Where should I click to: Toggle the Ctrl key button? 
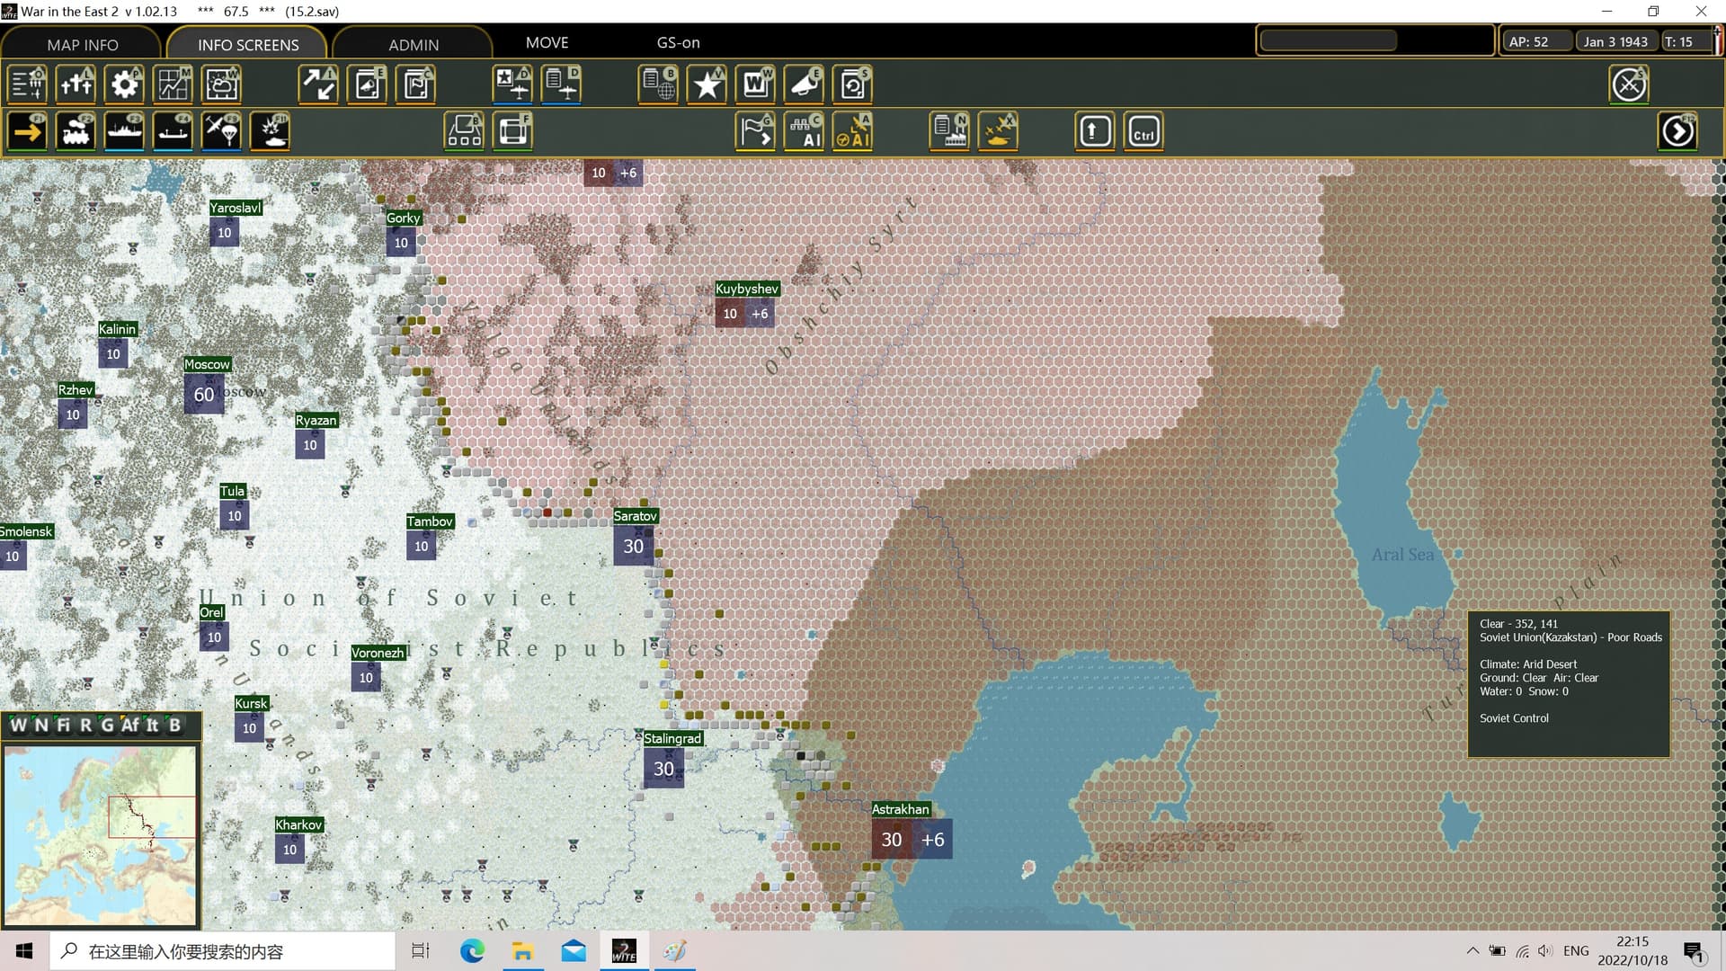(1143, 131)
